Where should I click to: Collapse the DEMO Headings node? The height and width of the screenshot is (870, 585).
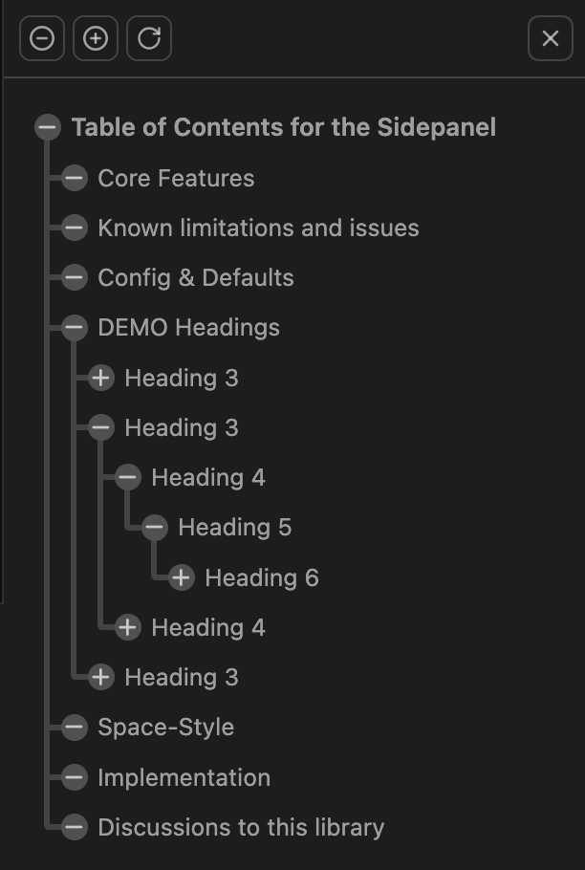(x=75, y=328)
